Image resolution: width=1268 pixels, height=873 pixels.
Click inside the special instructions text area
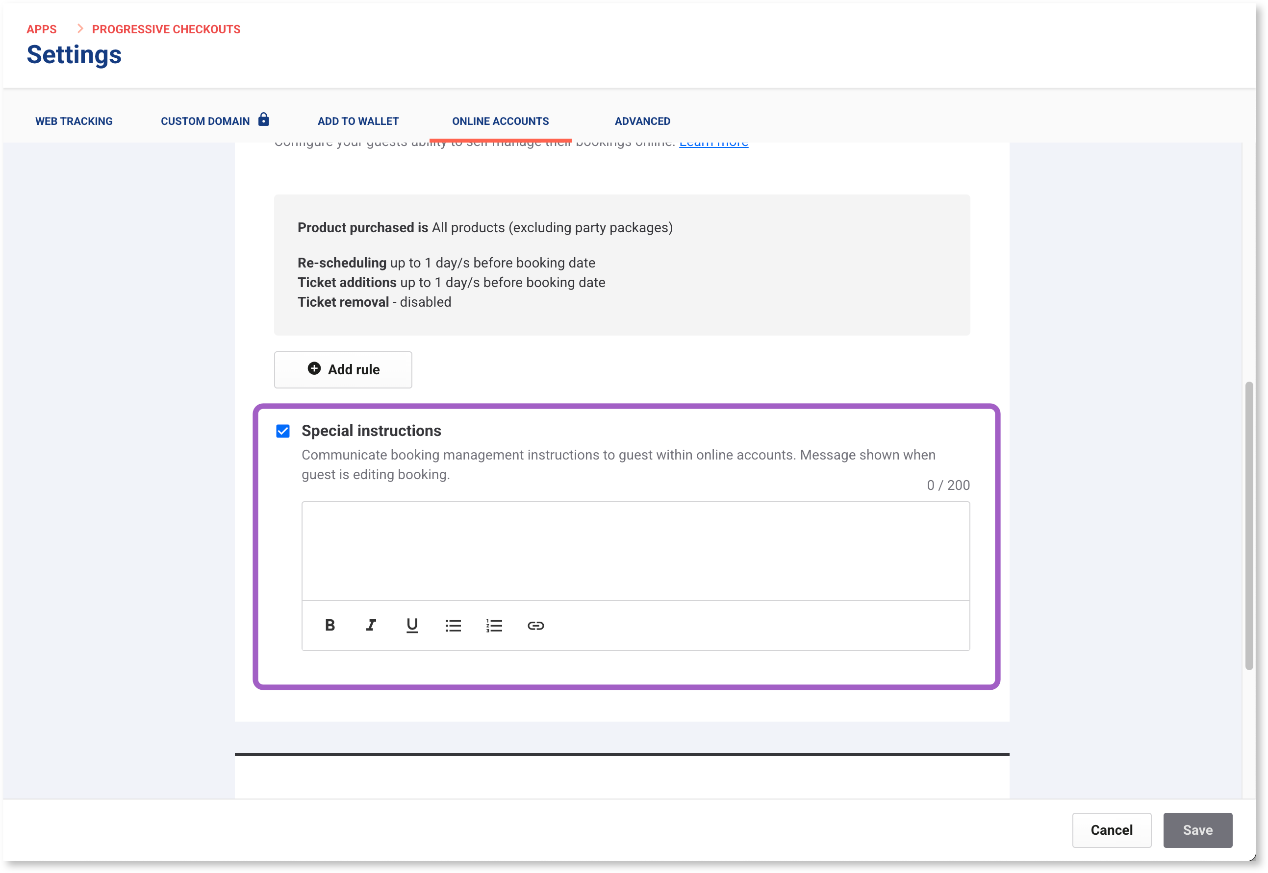[x=635, y=550]
